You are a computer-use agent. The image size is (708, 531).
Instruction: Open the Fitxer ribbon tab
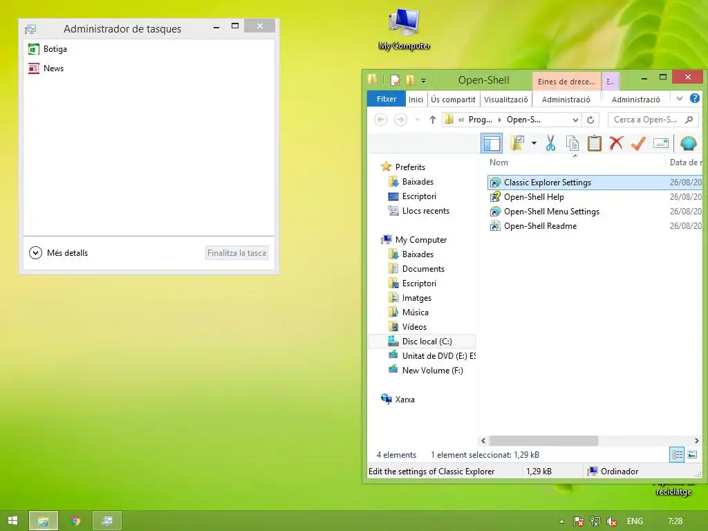(386, 99)
